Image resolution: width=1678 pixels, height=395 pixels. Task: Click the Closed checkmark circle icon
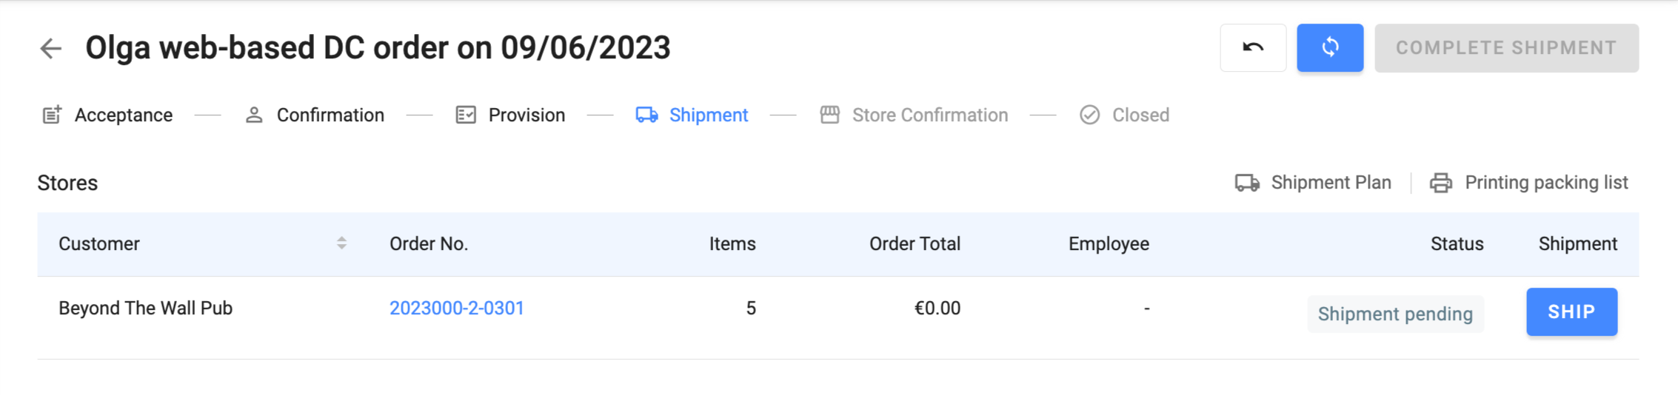coord(1089,115)
